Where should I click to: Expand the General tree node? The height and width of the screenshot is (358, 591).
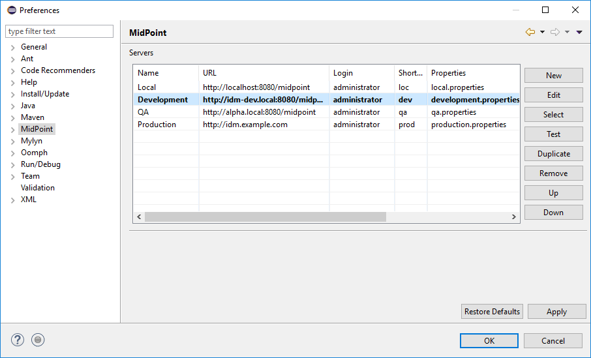[x=13, y=48]
